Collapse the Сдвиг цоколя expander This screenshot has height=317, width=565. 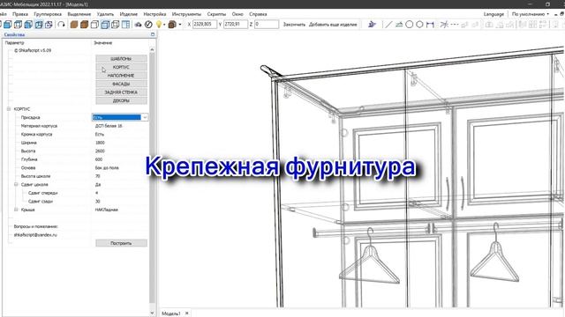[16, 184]
